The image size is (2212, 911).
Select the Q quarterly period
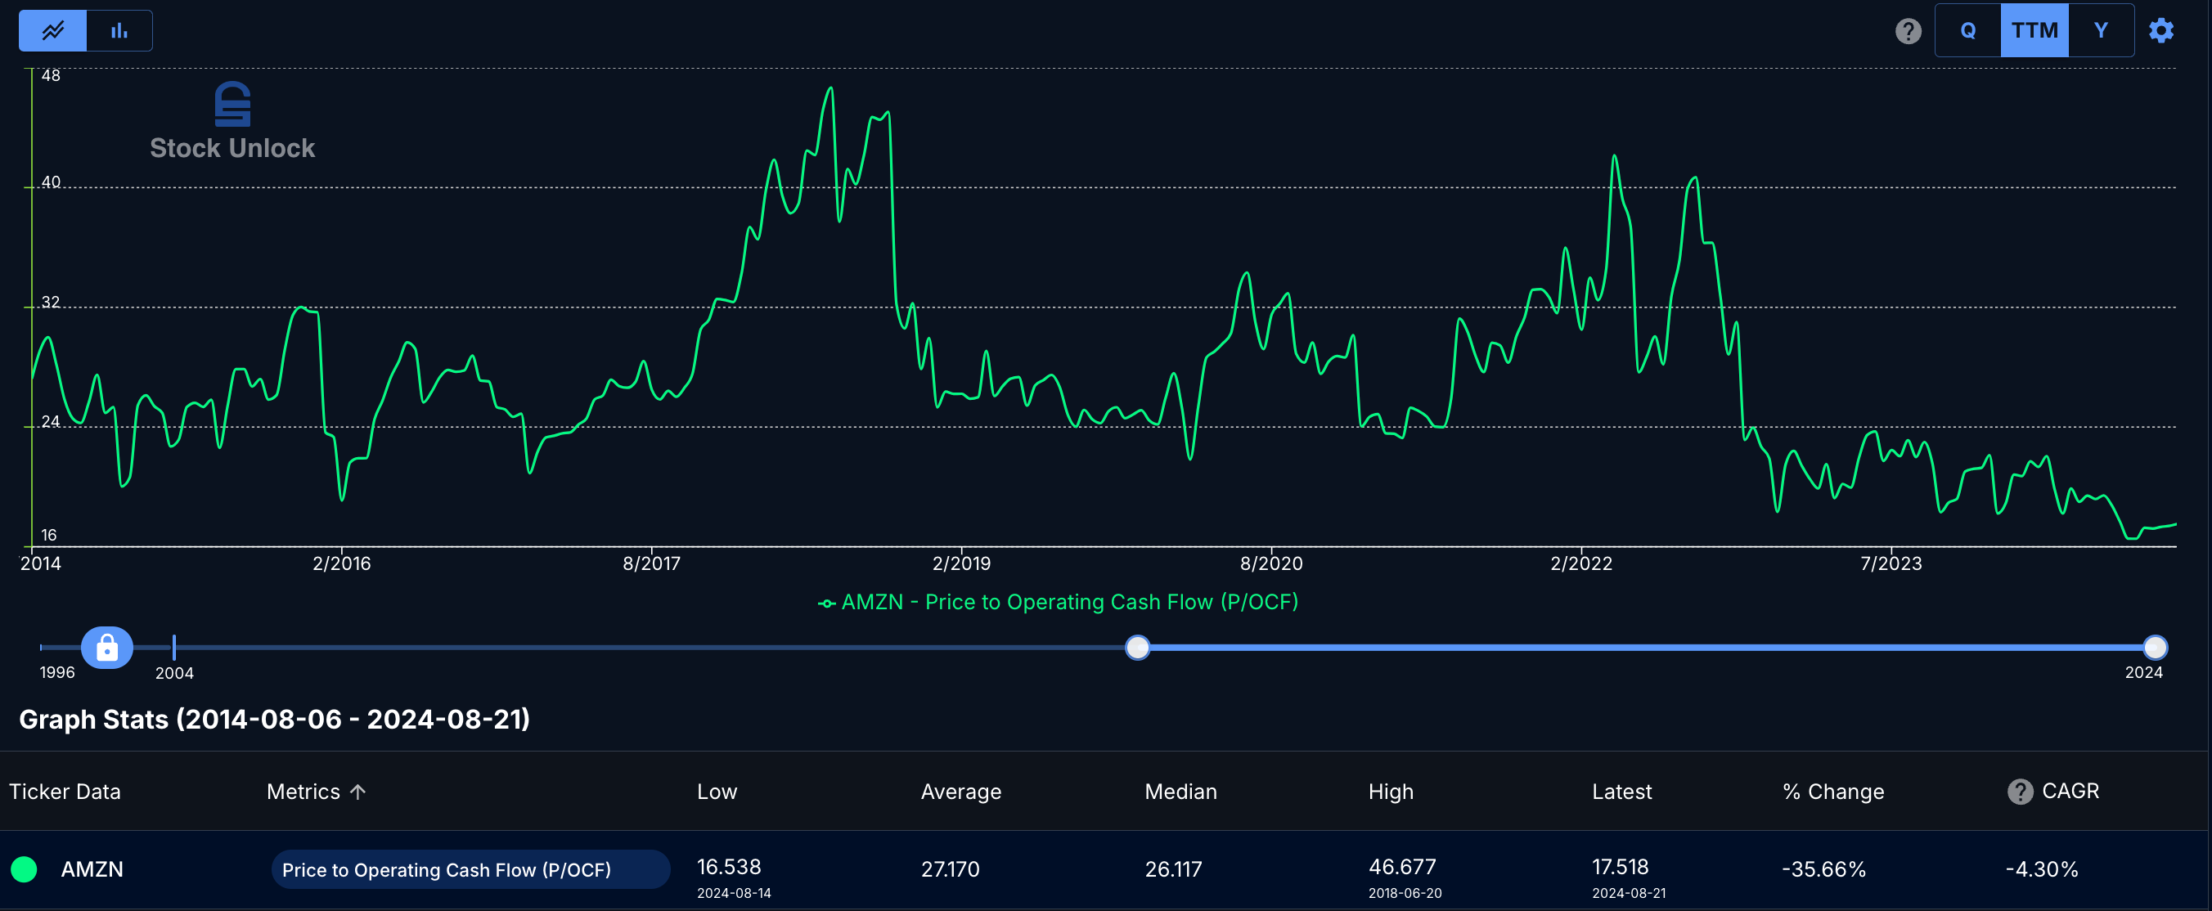coord(1967,31)
